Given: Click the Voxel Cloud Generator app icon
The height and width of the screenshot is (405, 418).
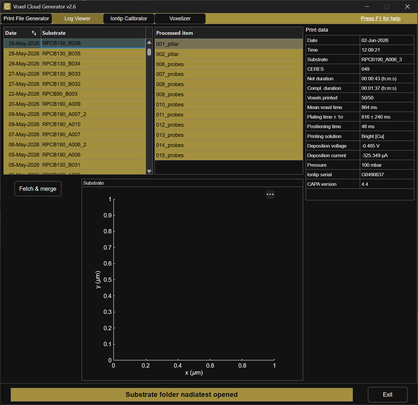Looking at the screenshot, I should pyautogui.click(x=7, y=6).
